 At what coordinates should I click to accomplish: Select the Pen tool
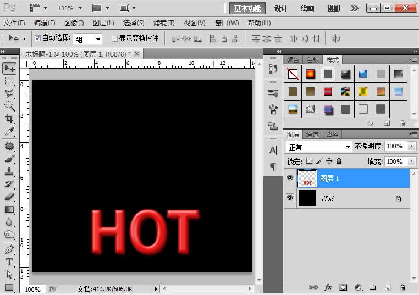point(9,249)
